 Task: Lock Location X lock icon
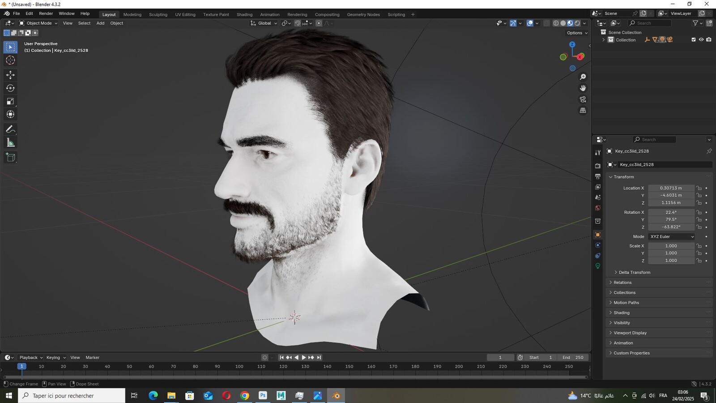[x=699, y=188]
